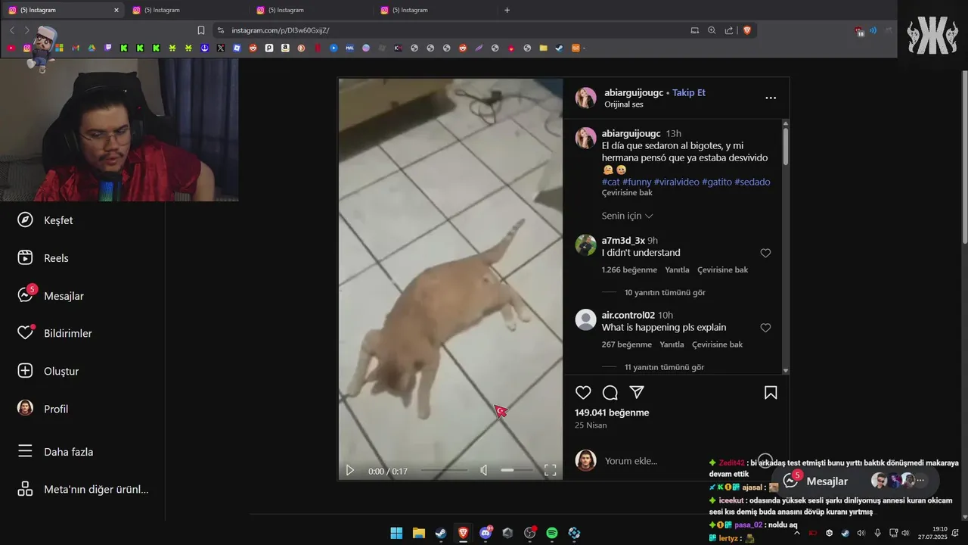Expand the Senin için comment filter
The height and width of the screenshot is (545, 968).
pos(627,216)
